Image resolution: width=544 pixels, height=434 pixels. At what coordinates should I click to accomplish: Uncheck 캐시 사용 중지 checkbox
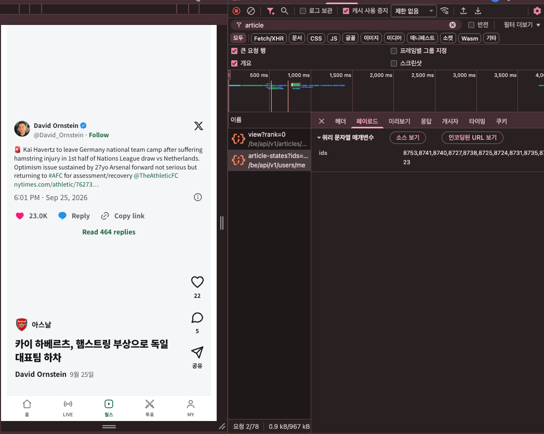tap(346, 11)
